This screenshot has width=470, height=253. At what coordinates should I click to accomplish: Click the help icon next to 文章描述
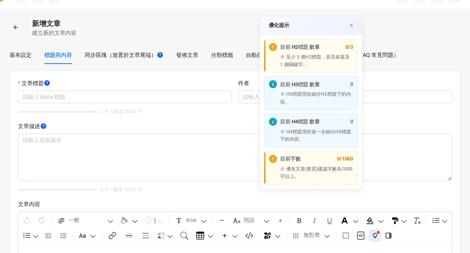click(x=43, y=126)
